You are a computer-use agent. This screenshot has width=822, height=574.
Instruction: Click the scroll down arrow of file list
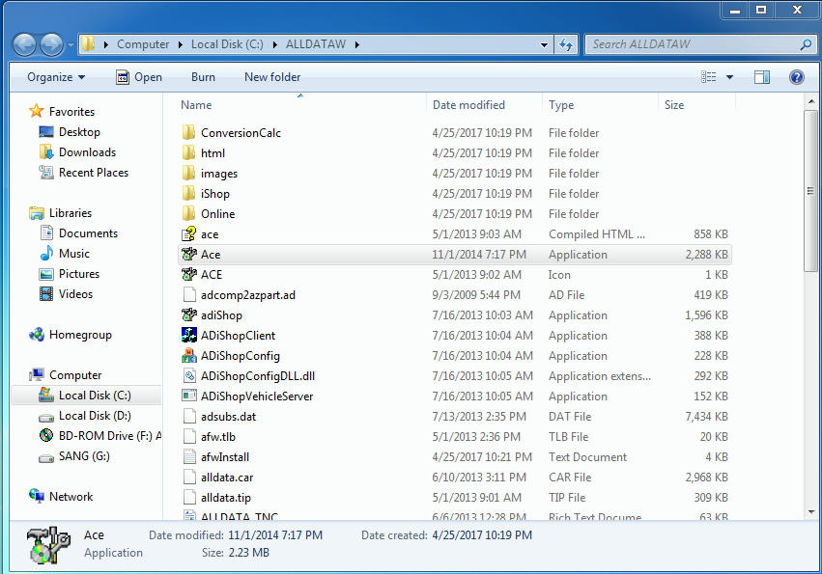[x=811, y=512]
